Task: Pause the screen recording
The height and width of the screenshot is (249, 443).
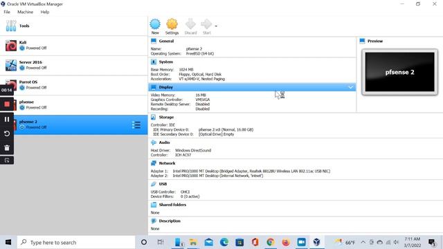Action: click(7, 119)
